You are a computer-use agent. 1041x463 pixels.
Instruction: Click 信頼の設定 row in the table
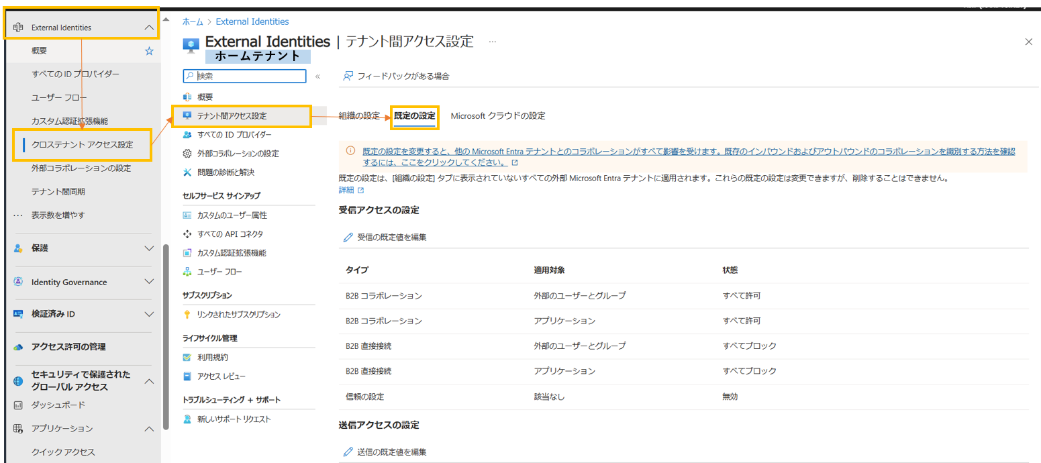coord(683,397)
